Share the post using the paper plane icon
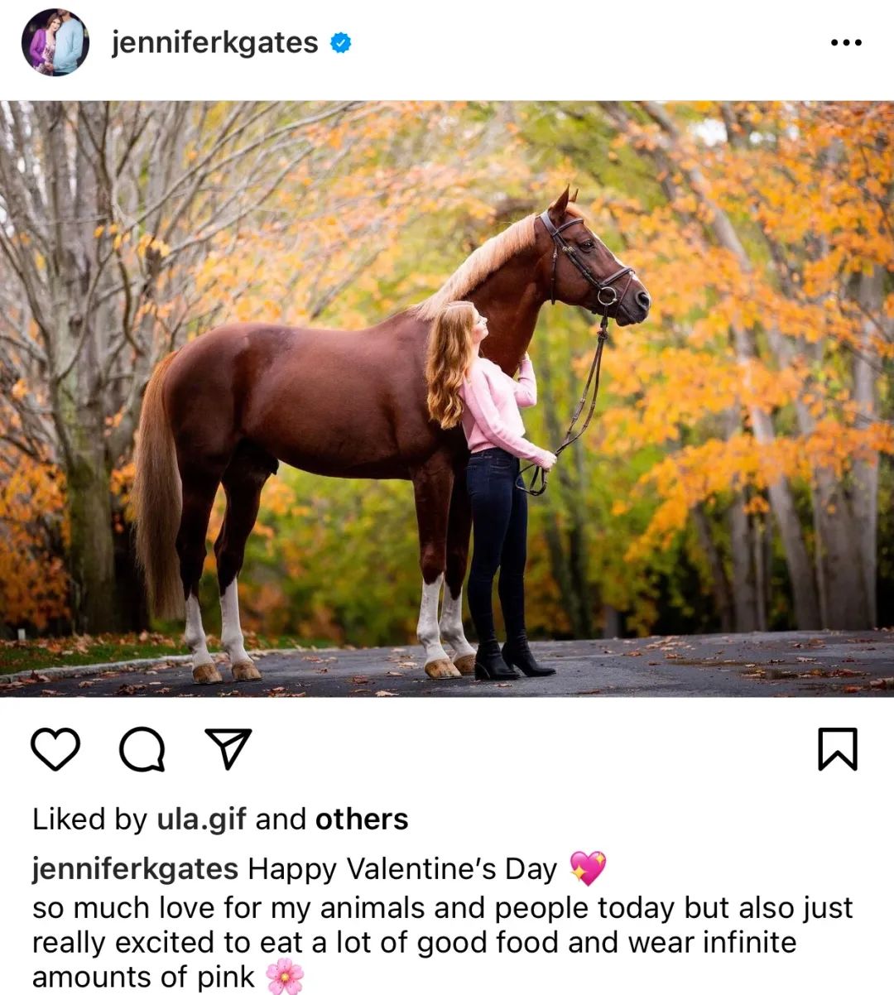The height and width of the screenshot is (995, 894). [228, 748]
